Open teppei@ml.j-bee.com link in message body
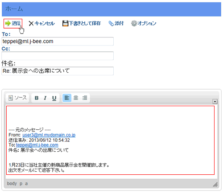The width and height of the screenshot is (223, 194). click(37, 145)
